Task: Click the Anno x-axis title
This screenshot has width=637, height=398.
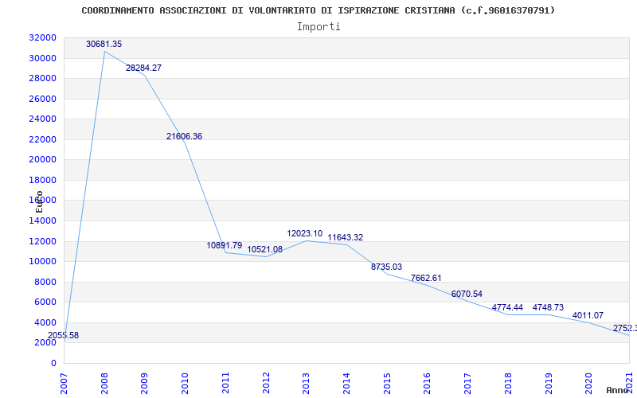Action: pos(619,390)
